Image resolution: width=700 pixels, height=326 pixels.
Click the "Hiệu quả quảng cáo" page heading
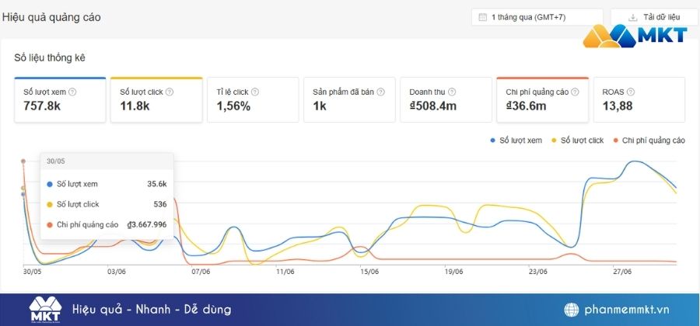(51, 17)
